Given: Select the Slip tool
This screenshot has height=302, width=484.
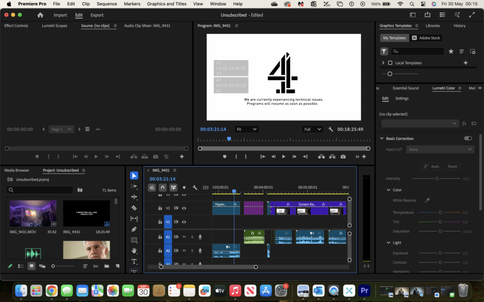Looking at the screenshot, I should [x=134, y=218].
